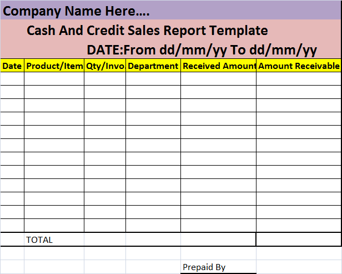Select the DATE From dd/mm/yy To dd/mm/yy cell
Viewport: 342px width, 274px height.
click(202, 50)
